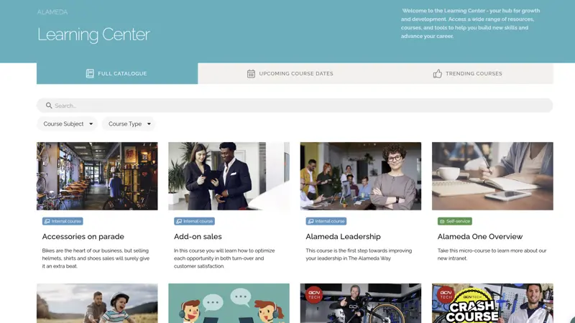Open the GCN Tech bike workshop thumbnail
This screenshot has width=575, height=323.
pos(361,303)
